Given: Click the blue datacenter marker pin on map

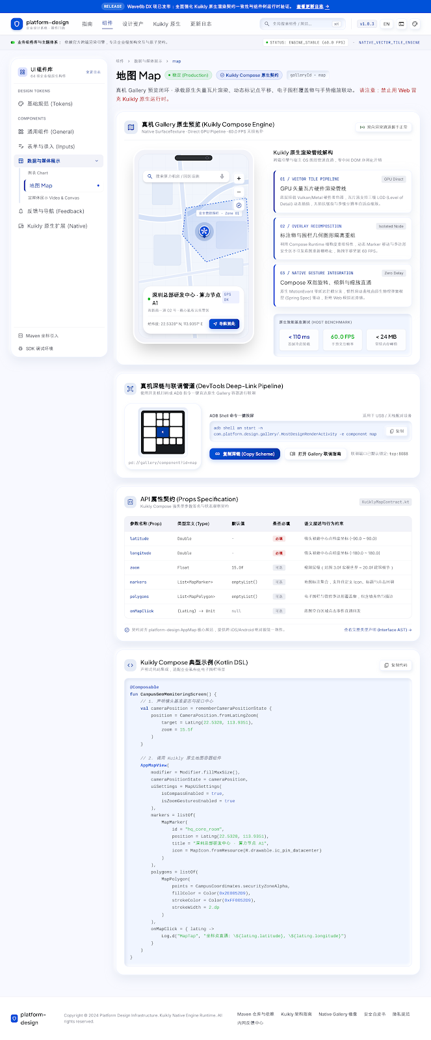Looking at the screenshot, I should coord(204,231).
